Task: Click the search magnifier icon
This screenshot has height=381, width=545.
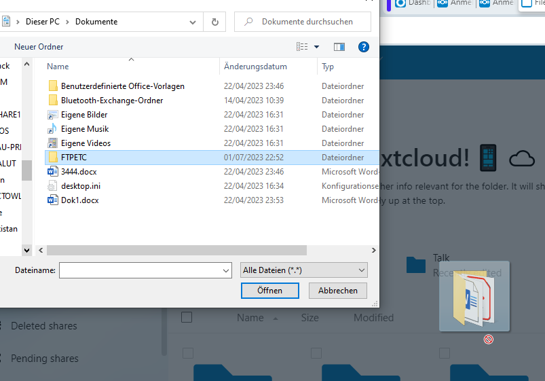Action: 248,22
